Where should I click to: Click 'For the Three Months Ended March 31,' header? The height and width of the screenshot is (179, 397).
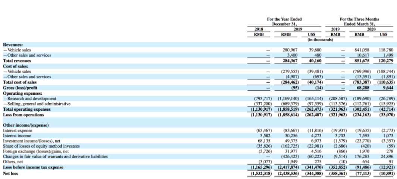pyautogui.click(x=359, y=22)
